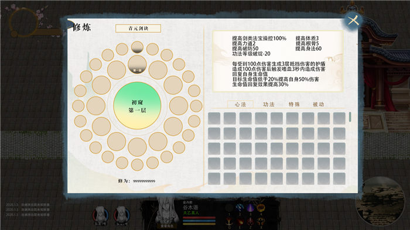Click the green title 太乙真人
This screenshot has width=410, height=230.
point(191,213)
